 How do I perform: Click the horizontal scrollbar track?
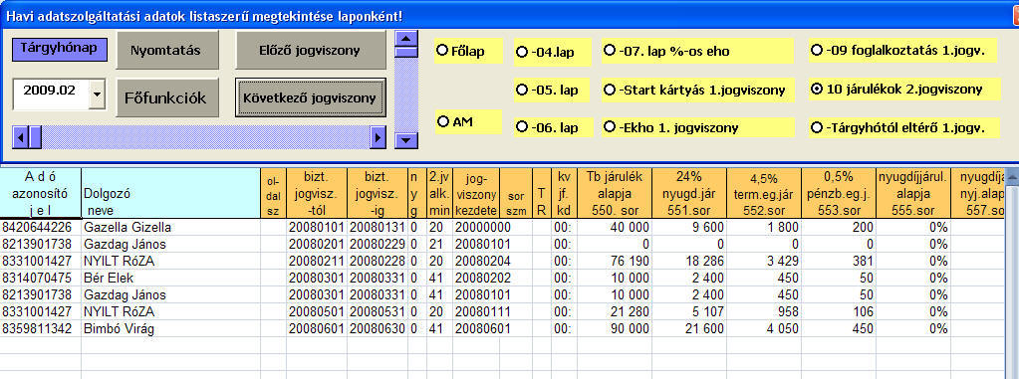(x=205, y=137)
